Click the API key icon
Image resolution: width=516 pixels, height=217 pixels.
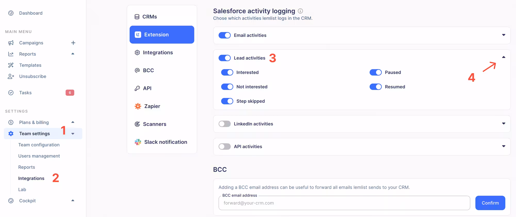[137, 88]
